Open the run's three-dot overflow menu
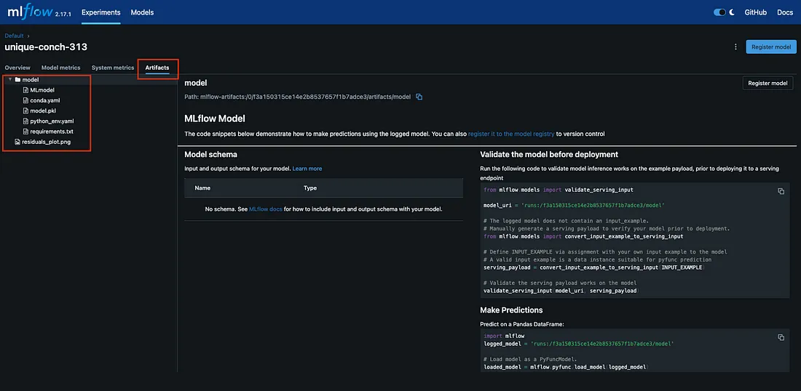801x391 pixels. [x=735, y=47]
